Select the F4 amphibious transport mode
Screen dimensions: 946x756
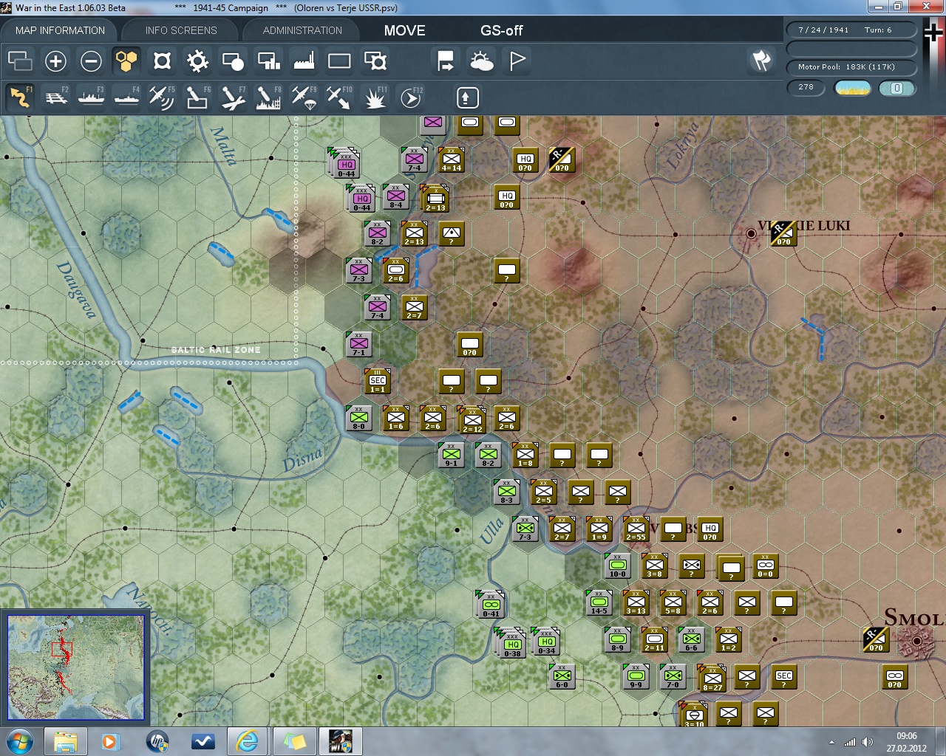click(x=126, y=97)
